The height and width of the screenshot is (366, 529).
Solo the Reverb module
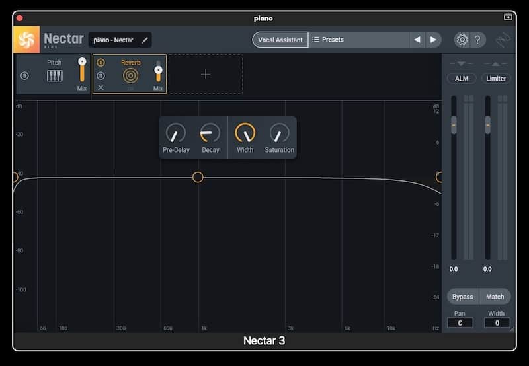pyautogui.click(x=101, y=75)
